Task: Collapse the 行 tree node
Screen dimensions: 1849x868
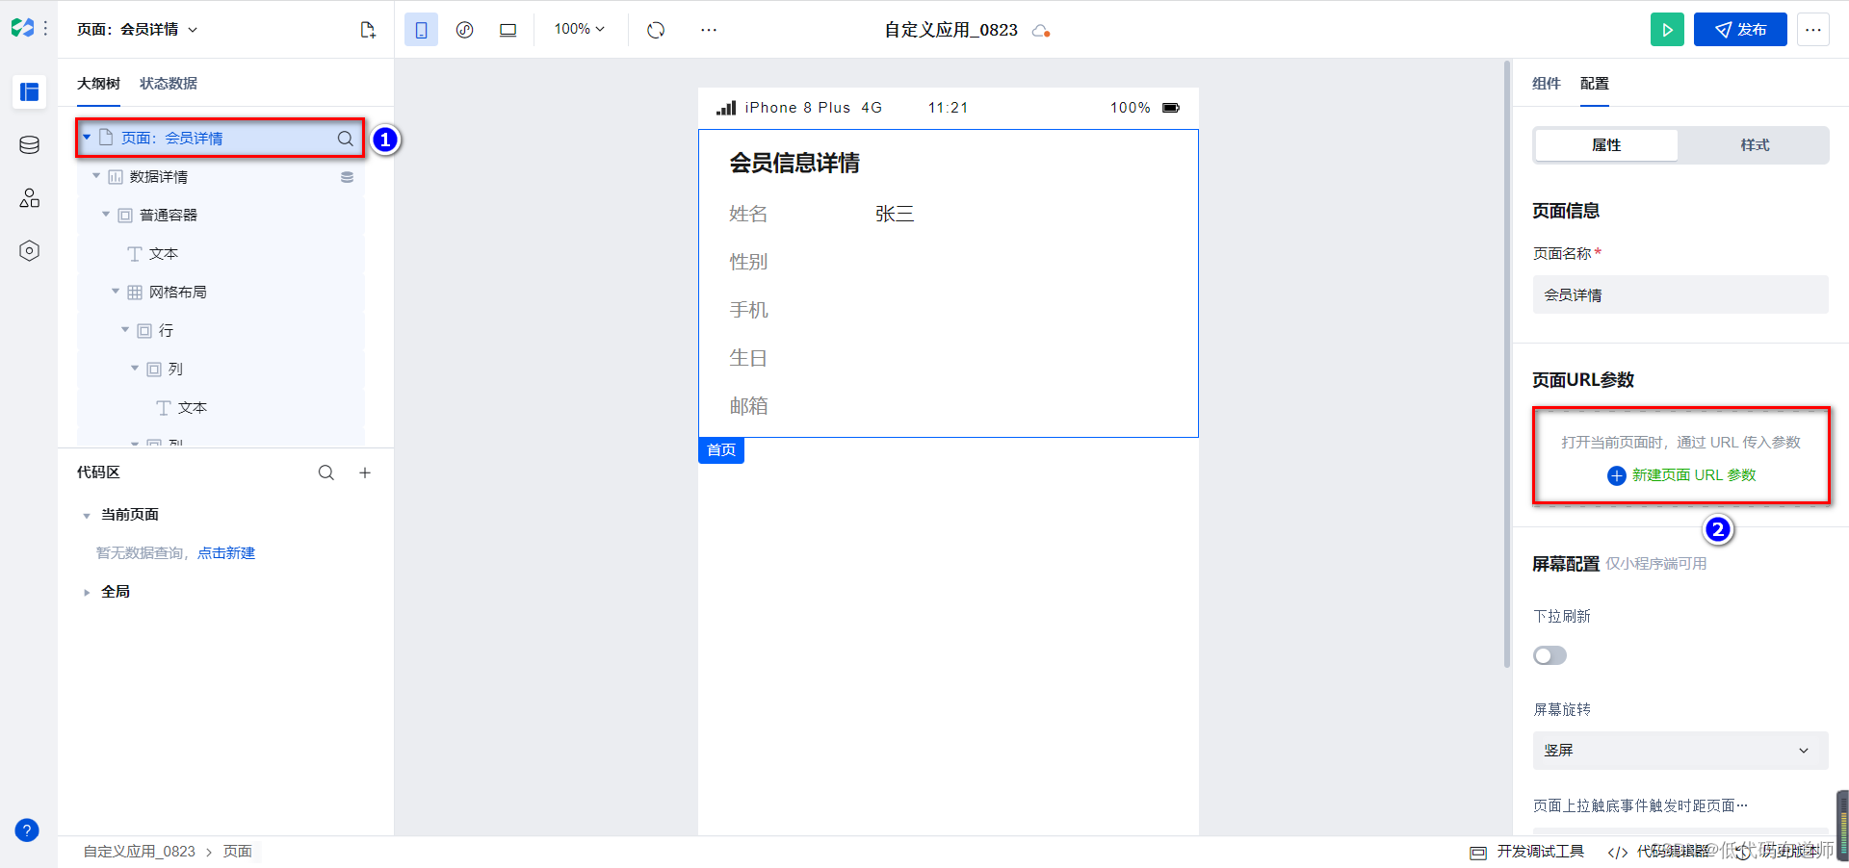Action: (125, 330)
